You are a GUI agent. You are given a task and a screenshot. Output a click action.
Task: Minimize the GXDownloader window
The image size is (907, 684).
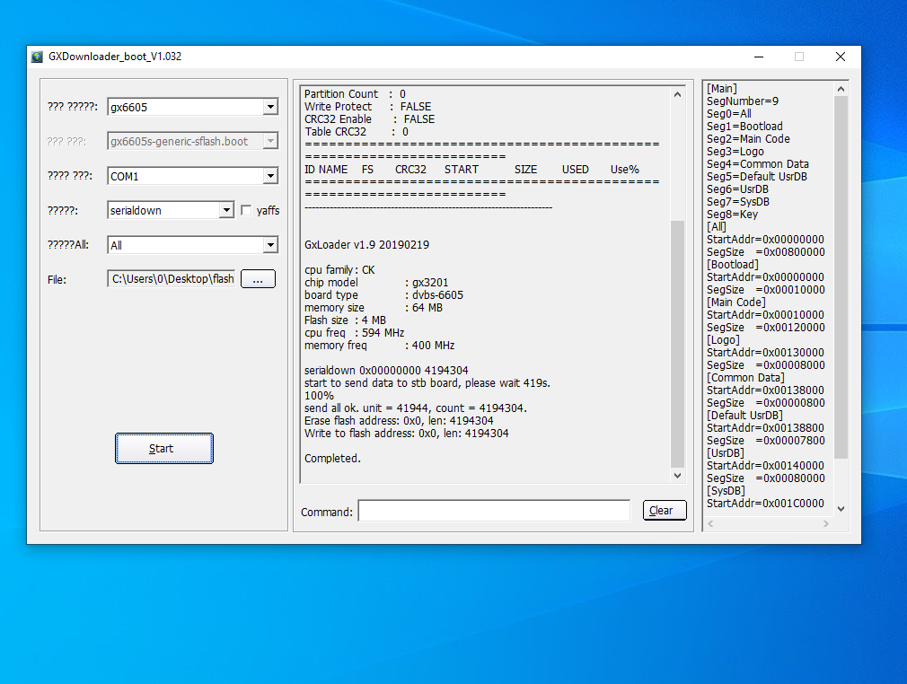point(759,57)
